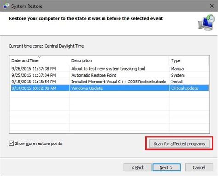Image resolution: width=218 pixels, height=176 pixels.
Task: Close the System Restore dialog
Action: tap(212, 6)
